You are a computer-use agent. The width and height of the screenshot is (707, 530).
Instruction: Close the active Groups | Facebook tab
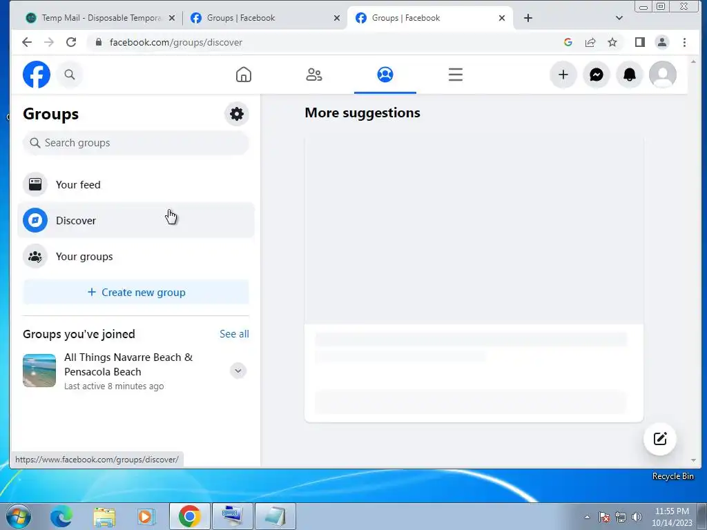tap(502, 18)
